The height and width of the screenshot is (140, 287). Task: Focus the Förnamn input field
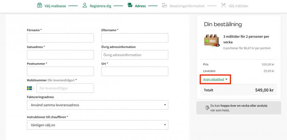[x=60, y=38]
